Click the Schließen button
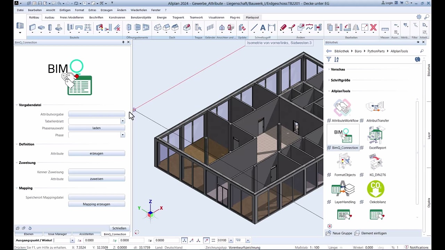445x250 pixels. click(119, 228)
